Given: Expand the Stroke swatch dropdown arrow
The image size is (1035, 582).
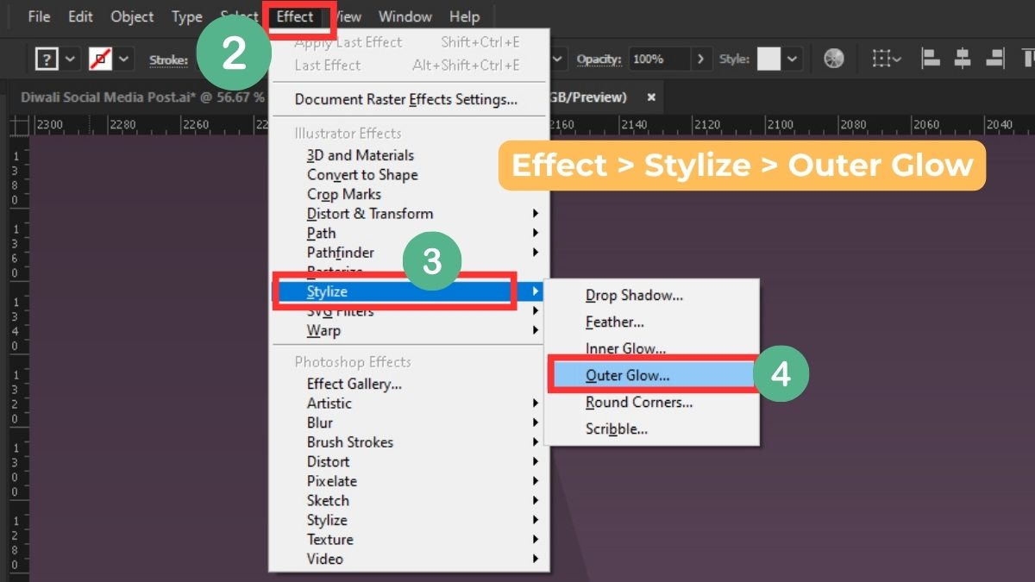Looking at the screenshot, I should [124, 59].
